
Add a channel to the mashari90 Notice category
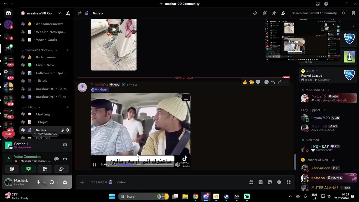point(68,50)
